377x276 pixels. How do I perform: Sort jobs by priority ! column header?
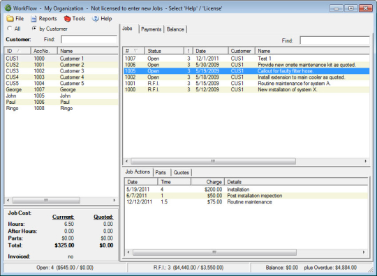pos(188,51)
